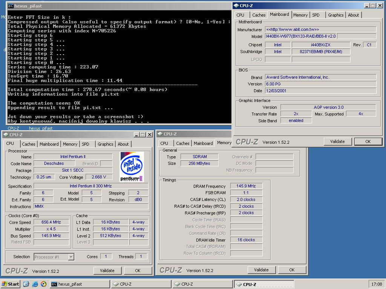Click the hexus_pifast console title bar icon
This screenshot has width=386, height=289.
point(11,6)
